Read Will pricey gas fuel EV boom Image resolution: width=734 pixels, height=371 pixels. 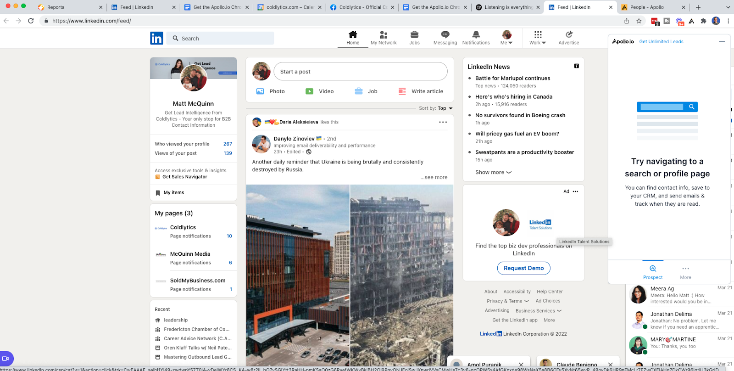(x=517, y=134)
